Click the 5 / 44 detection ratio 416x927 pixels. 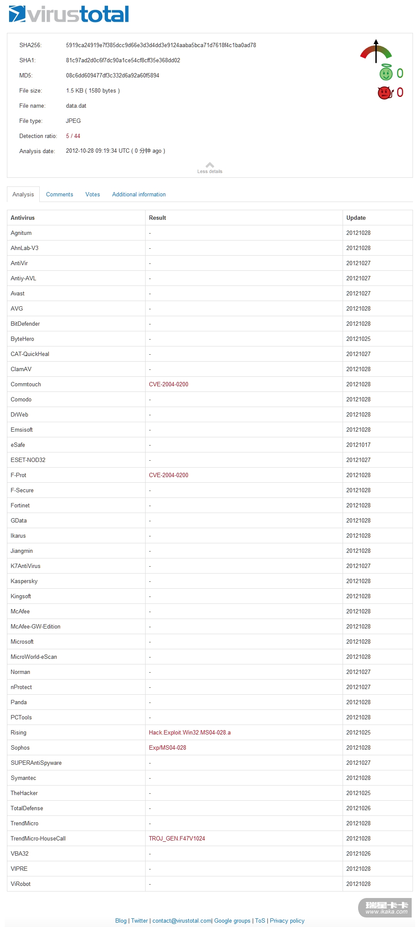[73, 136]
